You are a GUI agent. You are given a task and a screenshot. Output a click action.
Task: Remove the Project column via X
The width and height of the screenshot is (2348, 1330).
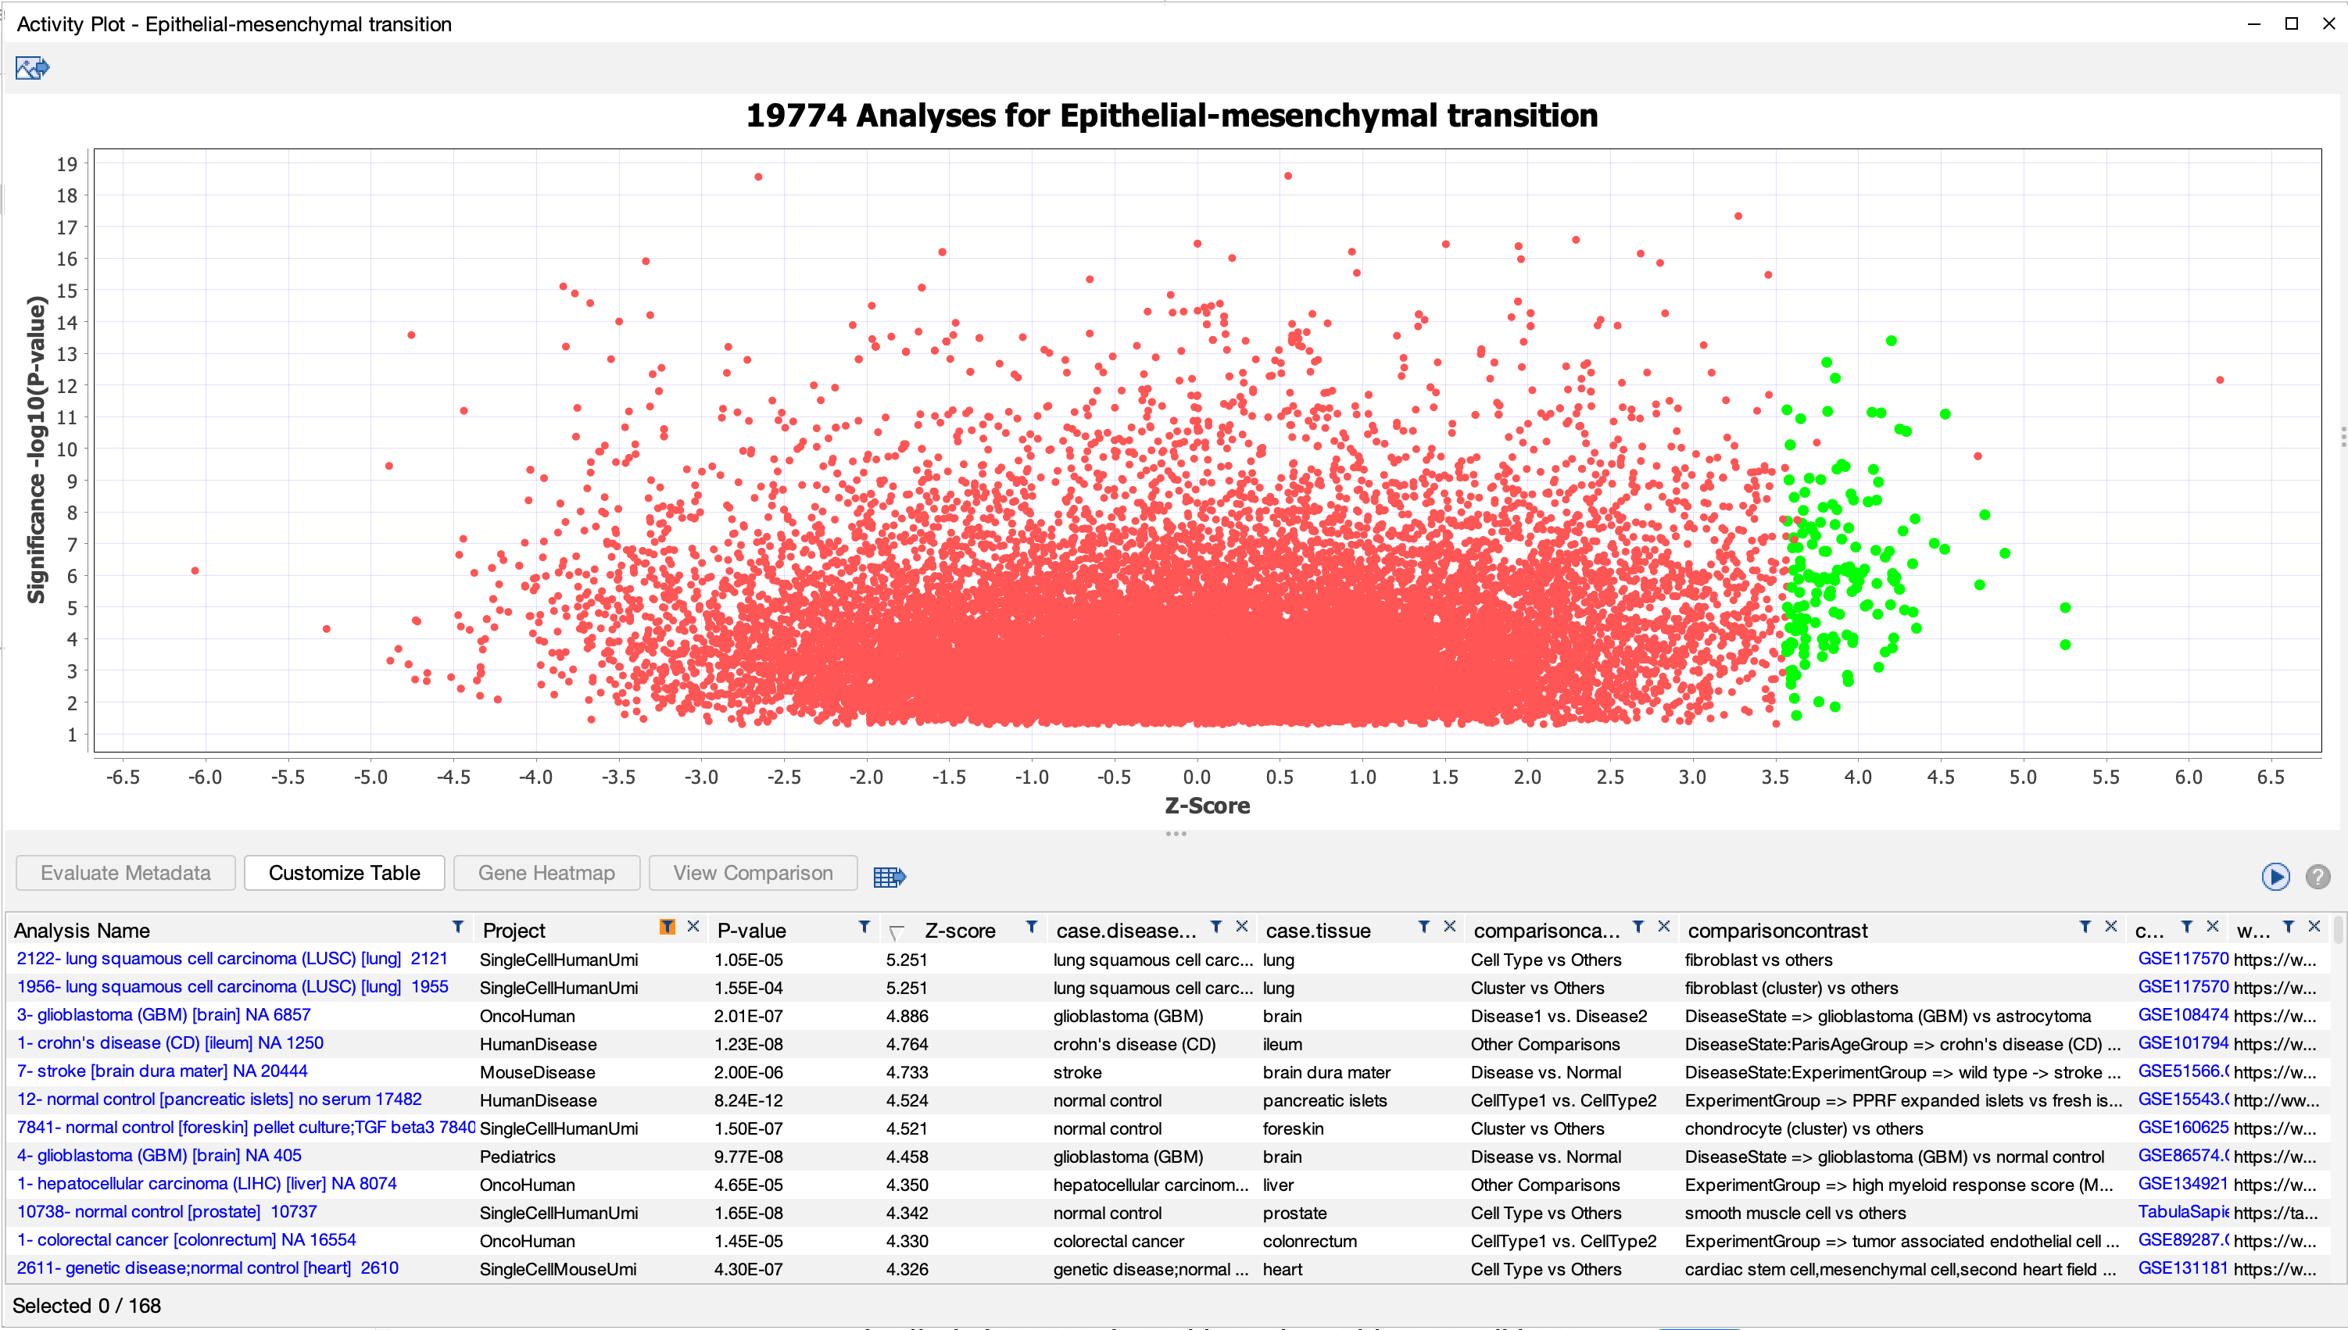(693, 927)
